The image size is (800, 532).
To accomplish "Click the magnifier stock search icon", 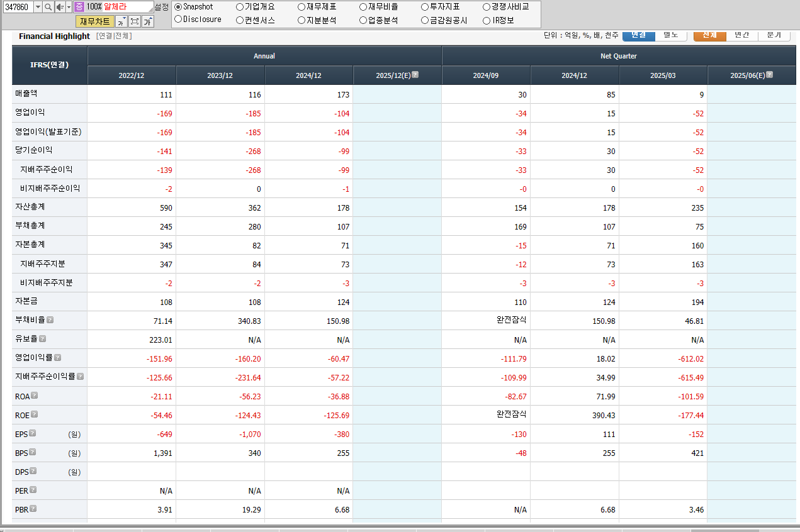I will (48, 7).
